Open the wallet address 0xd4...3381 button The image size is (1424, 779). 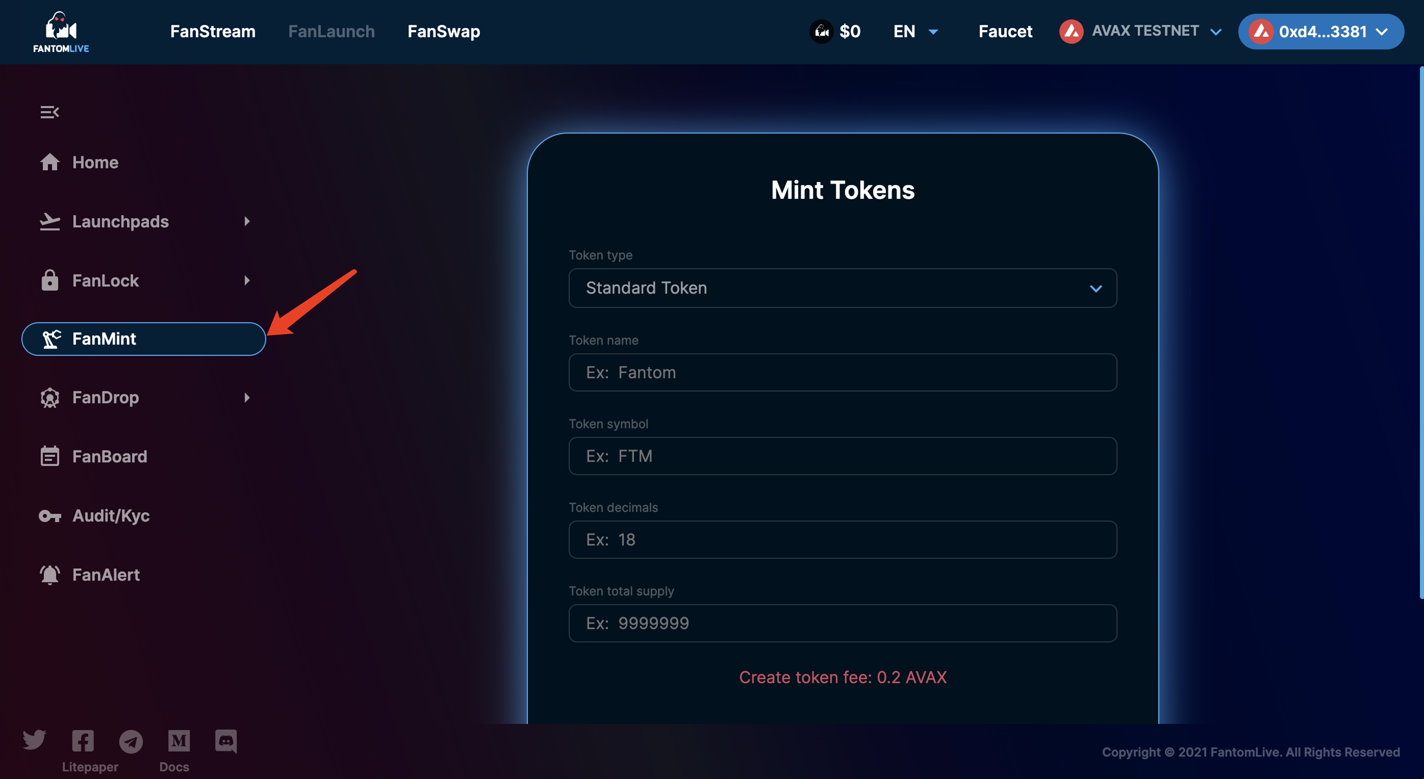point(1320,32)
